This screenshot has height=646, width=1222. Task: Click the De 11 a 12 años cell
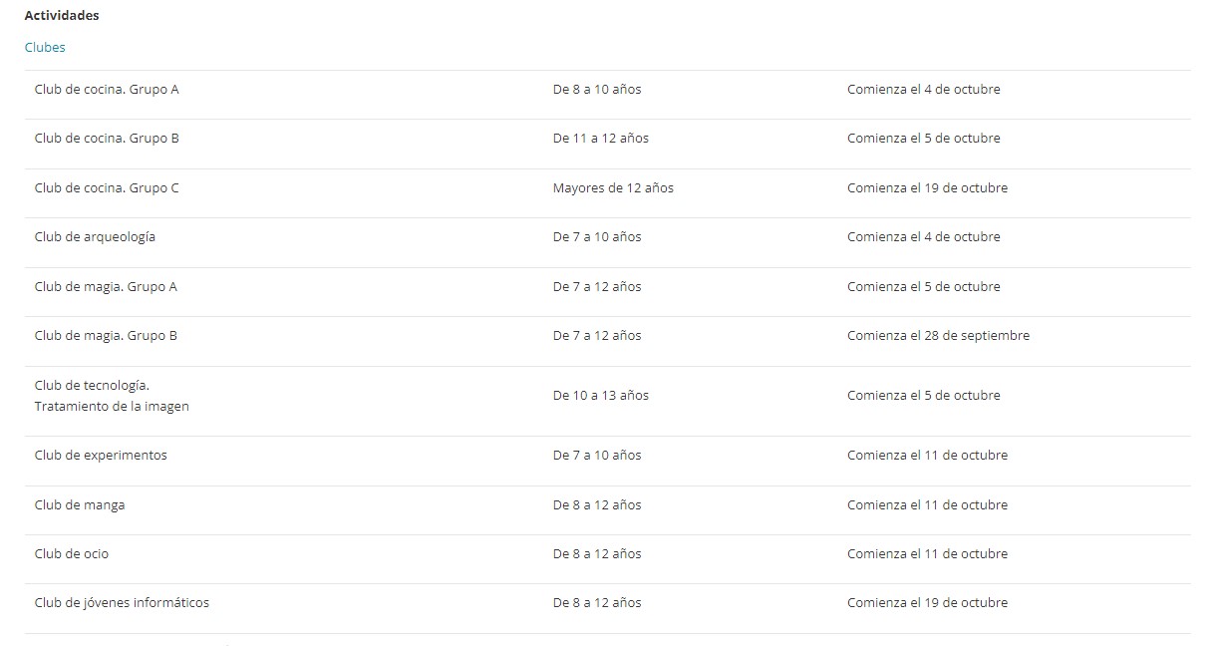click(601, 139)
